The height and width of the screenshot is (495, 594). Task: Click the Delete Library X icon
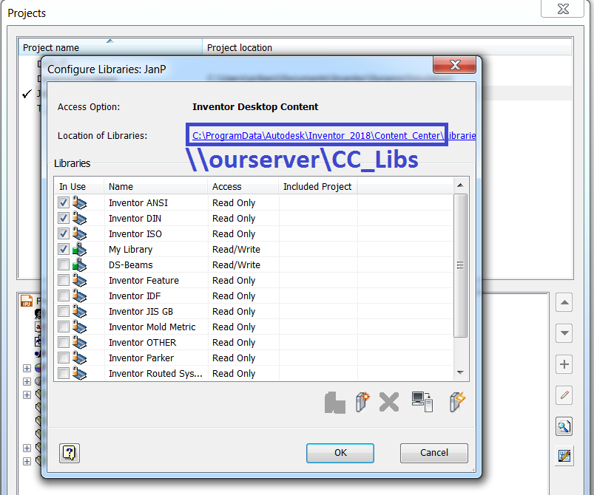coord(388,402)
